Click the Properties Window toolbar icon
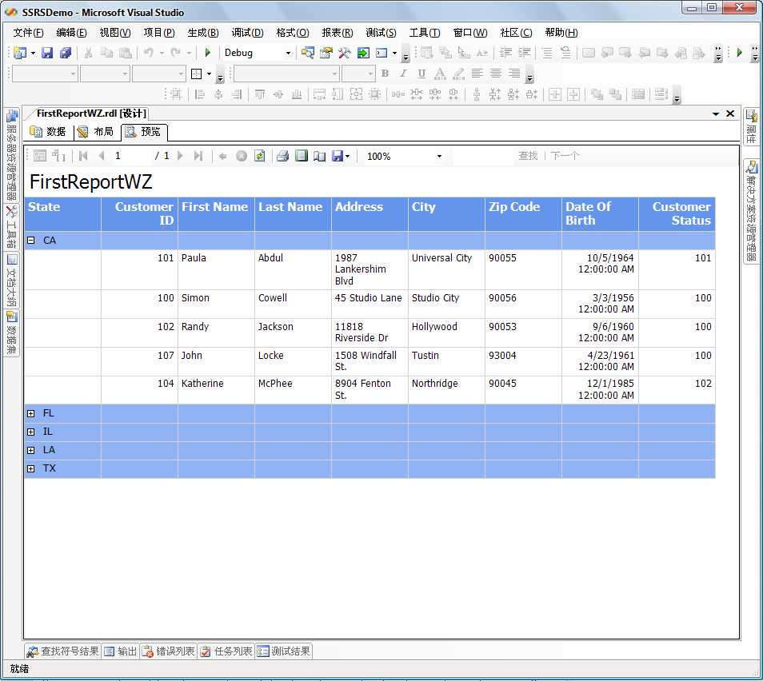This screenshot has height=681, width=763. (326, 53)
